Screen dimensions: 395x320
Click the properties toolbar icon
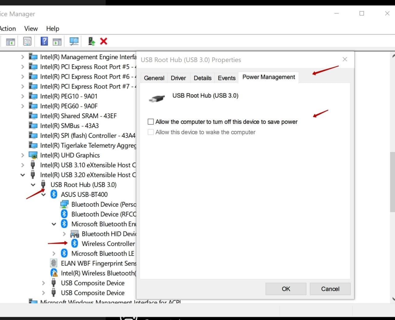click(x=27, y=41)
